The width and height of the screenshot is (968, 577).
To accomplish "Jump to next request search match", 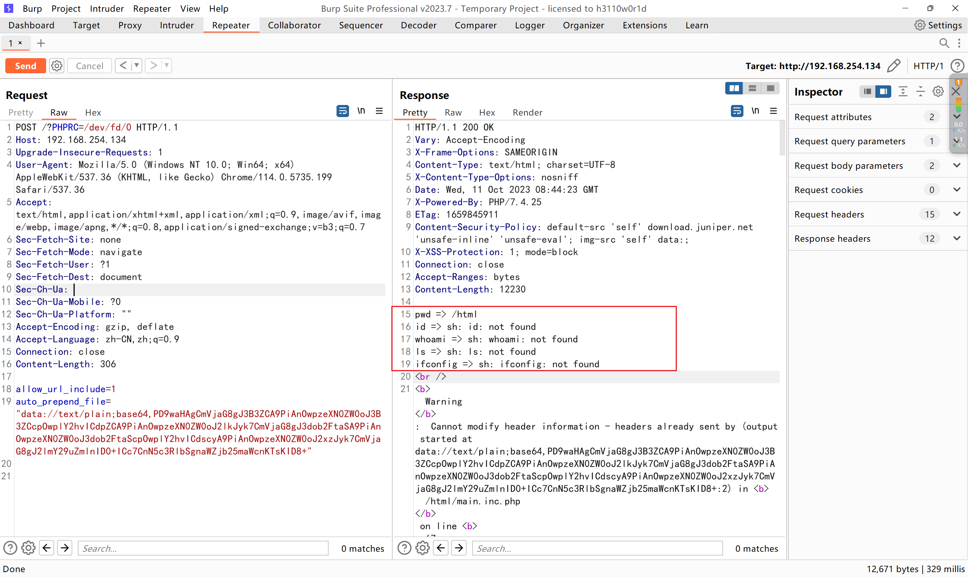I will (65, 548).
